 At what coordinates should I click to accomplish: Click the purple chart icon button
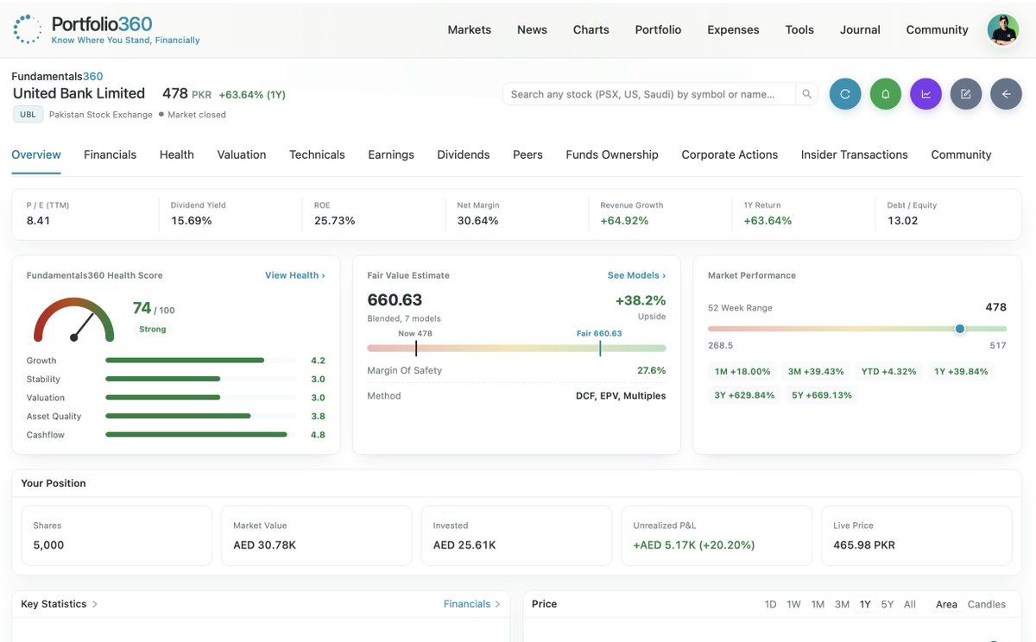point(925,94)
